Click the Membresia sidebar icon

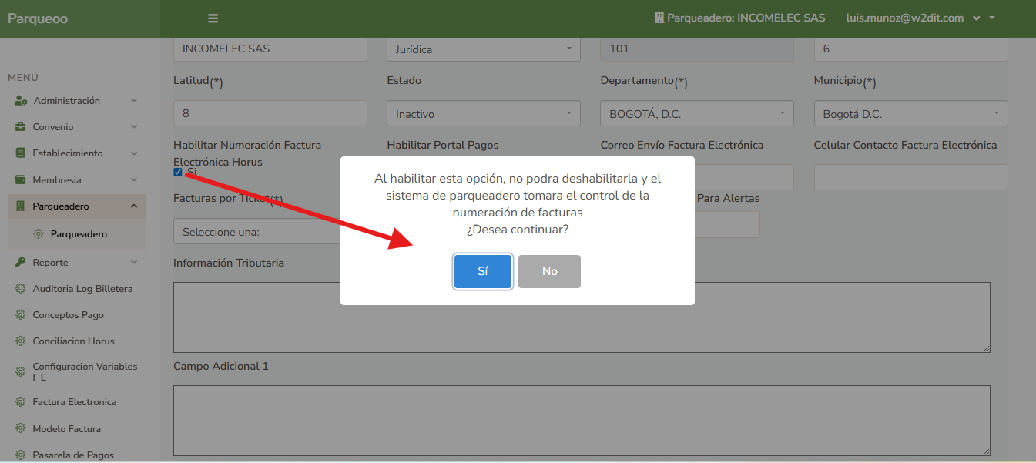pos(19,179)
